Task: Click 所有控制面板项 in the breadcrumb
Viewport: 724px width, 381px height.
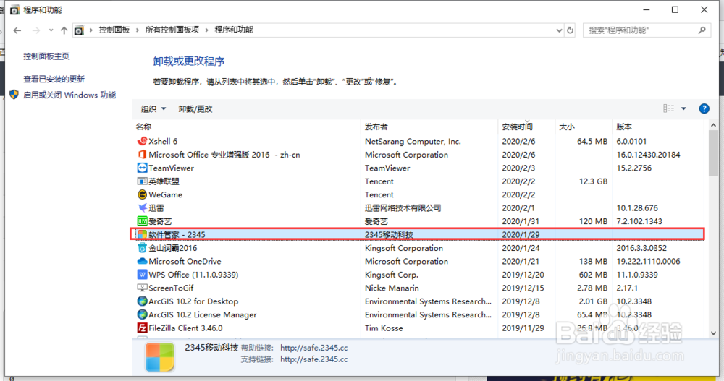Action: point(172,30)
